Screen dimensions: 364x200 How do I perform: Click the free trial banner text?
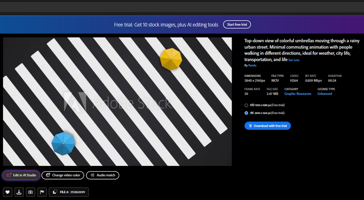tap(166, 25)
